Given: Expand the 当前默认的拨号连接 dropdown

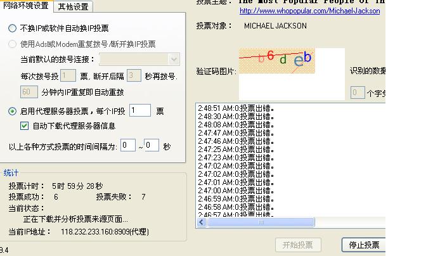Looking at the screenshot, I should pos(174,59).
